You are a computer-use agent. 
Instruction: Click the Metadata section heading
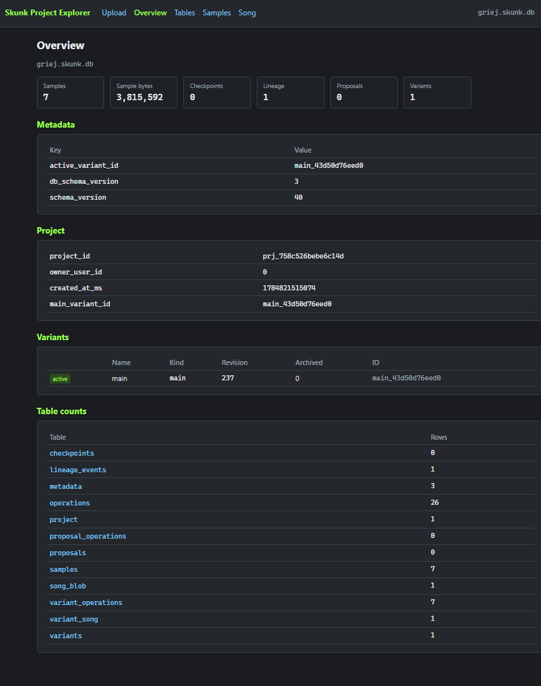[x=56, y=124]
